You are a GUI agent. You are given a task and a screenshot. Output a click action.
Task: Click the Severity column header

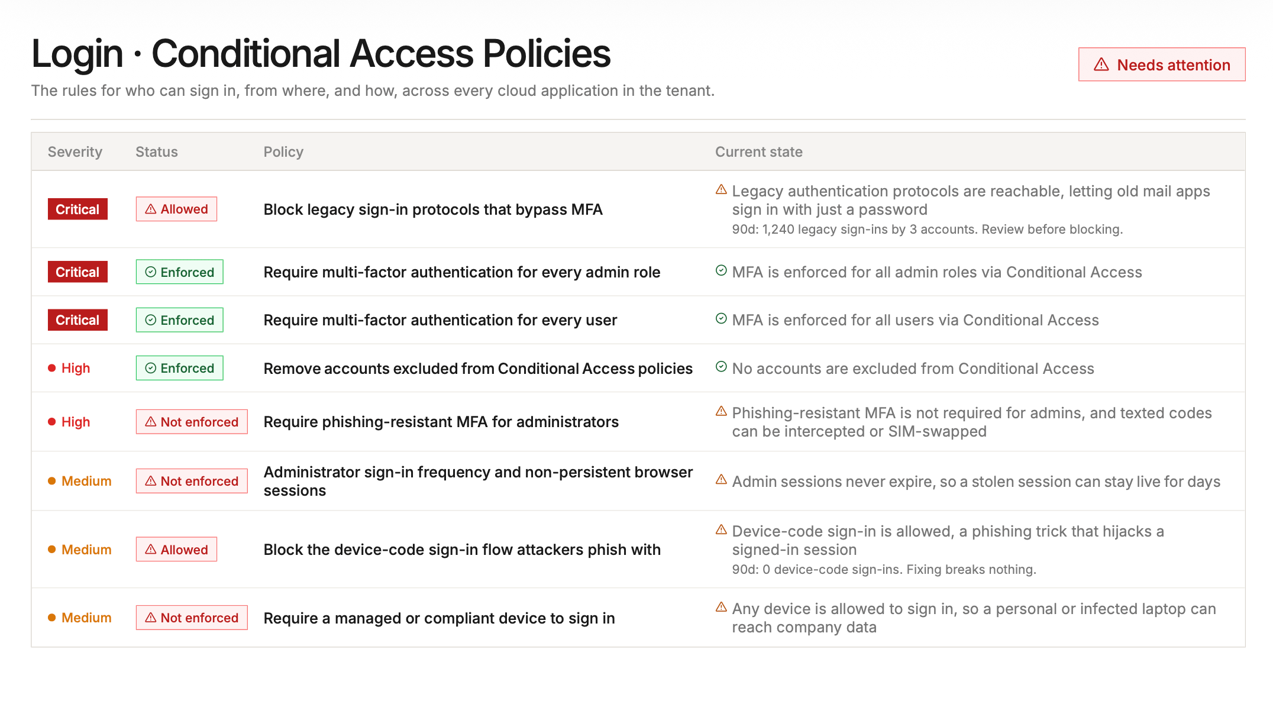tap(75, 152)
